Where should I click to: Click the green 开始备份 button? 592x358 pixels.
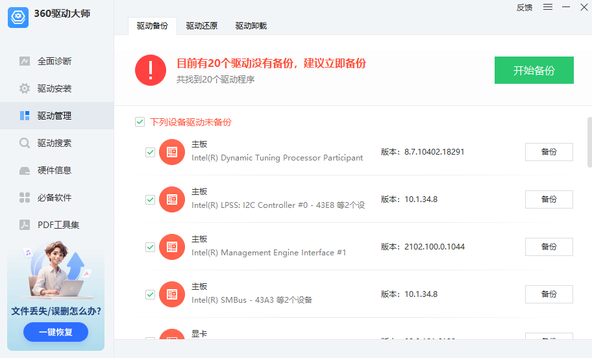[534, 70]
